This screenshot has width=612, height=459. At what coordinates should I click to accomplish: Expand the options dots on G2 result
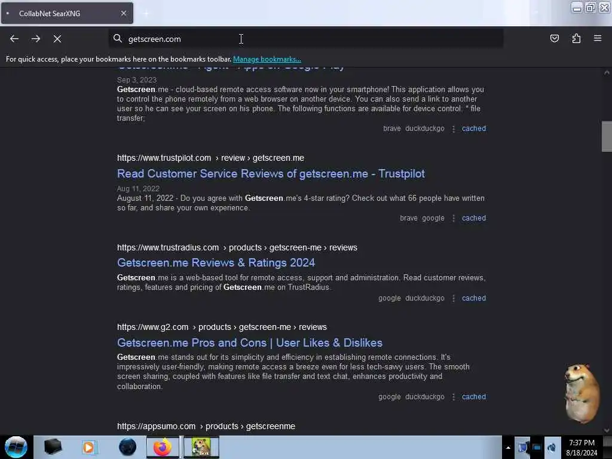(x=453, y=397)
